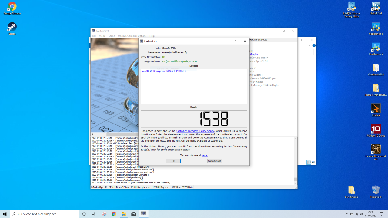Open Snip & Sketch icon in the taskbar
Screen dimensions: 388x218
click(104, 214)
